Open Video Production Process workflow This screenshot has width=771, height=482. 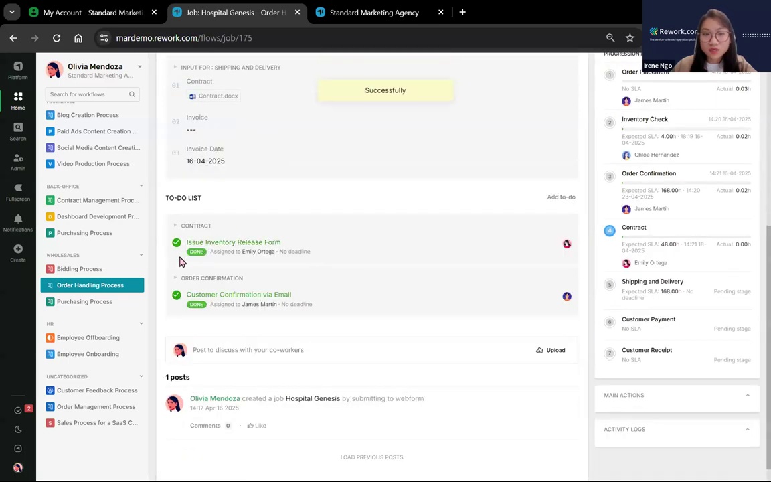pos(92,164)
